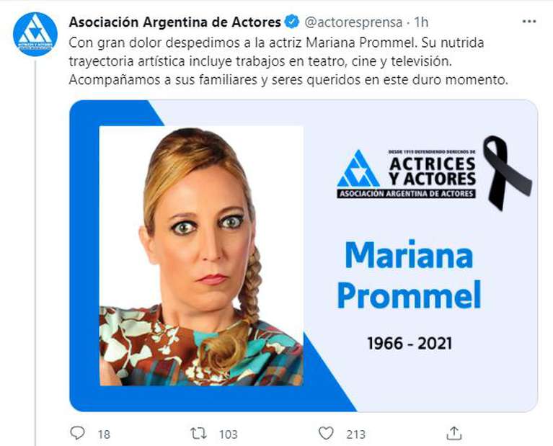
Task: Click the share upload icon
Action: [454, 433]
